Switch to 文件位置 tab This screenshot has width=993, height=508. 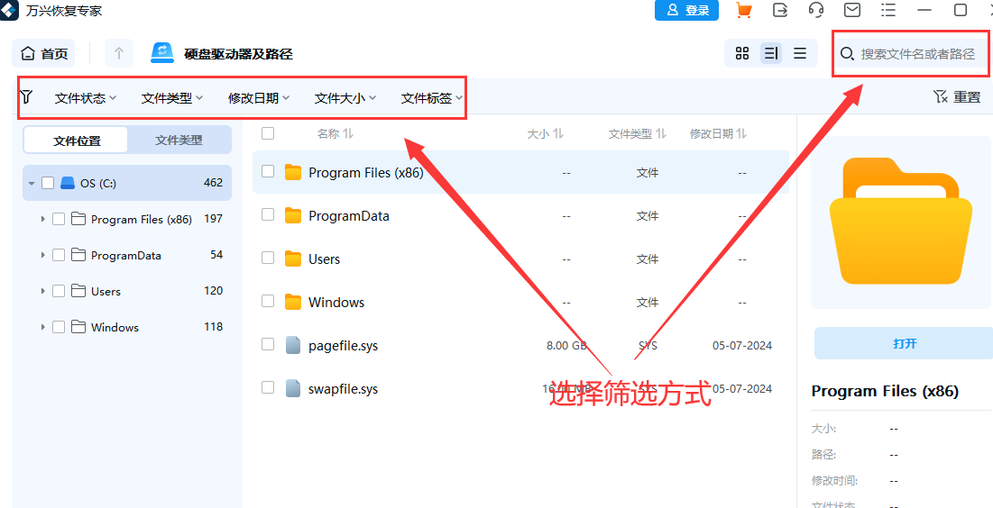point(76,141)
